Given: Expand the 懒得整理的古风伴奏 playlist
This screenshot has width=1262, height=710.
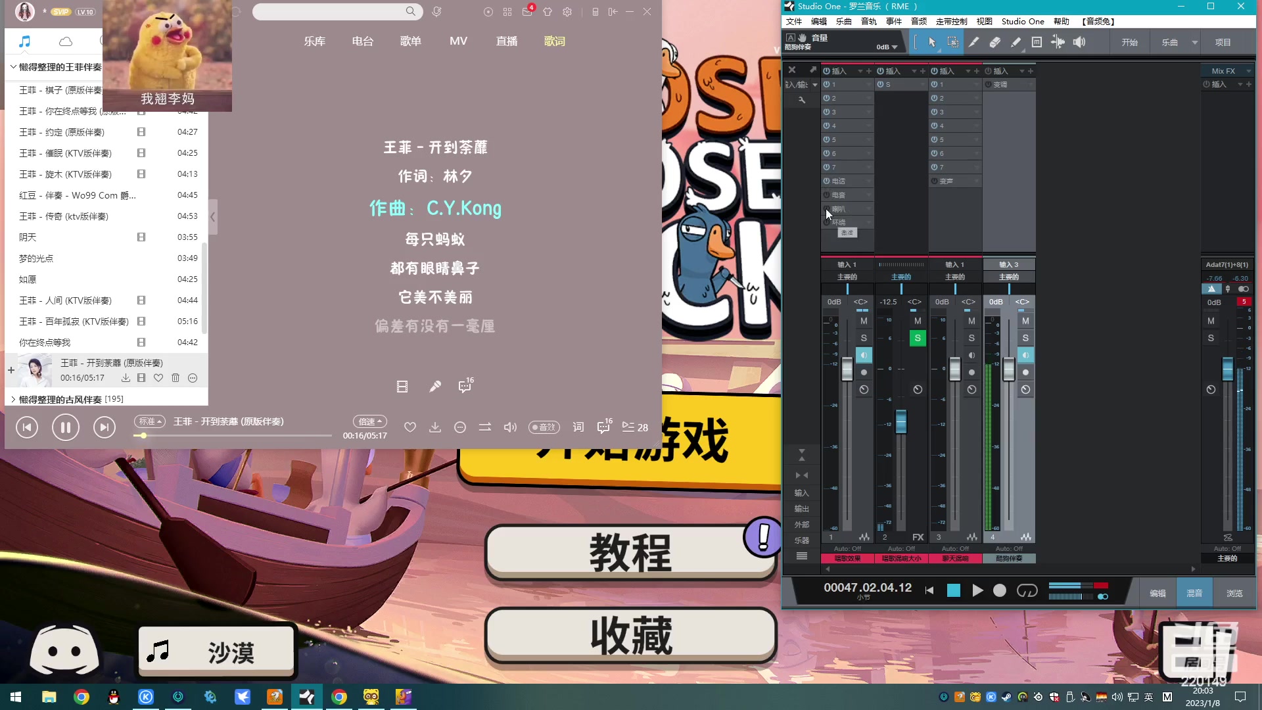Looking at the screenshot, I should point(13,399).
